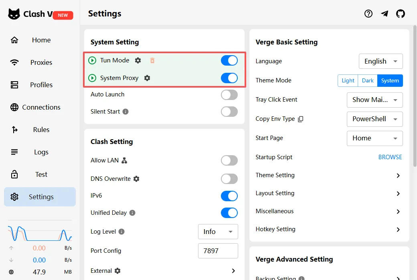The width and height of the screenshot is (417, 280).
Task: Enable the Allow LAN switch
Action: click(229, 160)
